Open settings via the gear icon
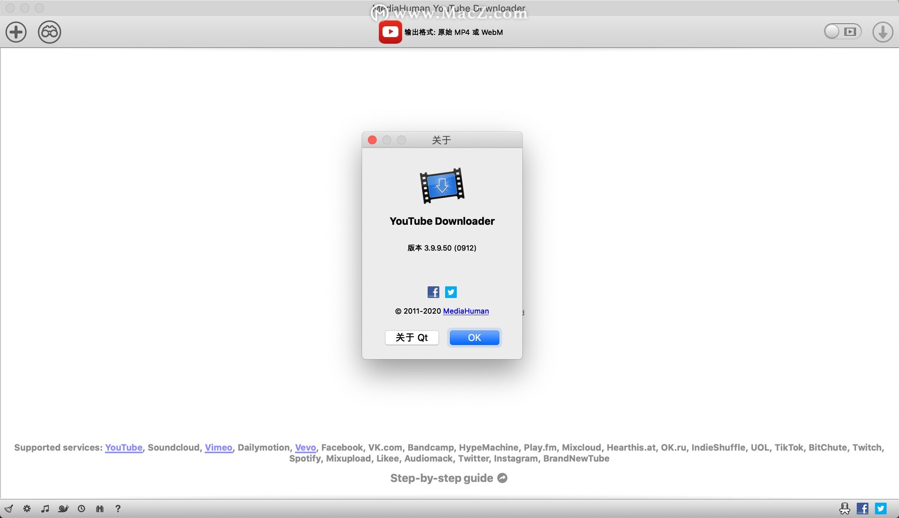Screen dimensions: 899x518 27,509
